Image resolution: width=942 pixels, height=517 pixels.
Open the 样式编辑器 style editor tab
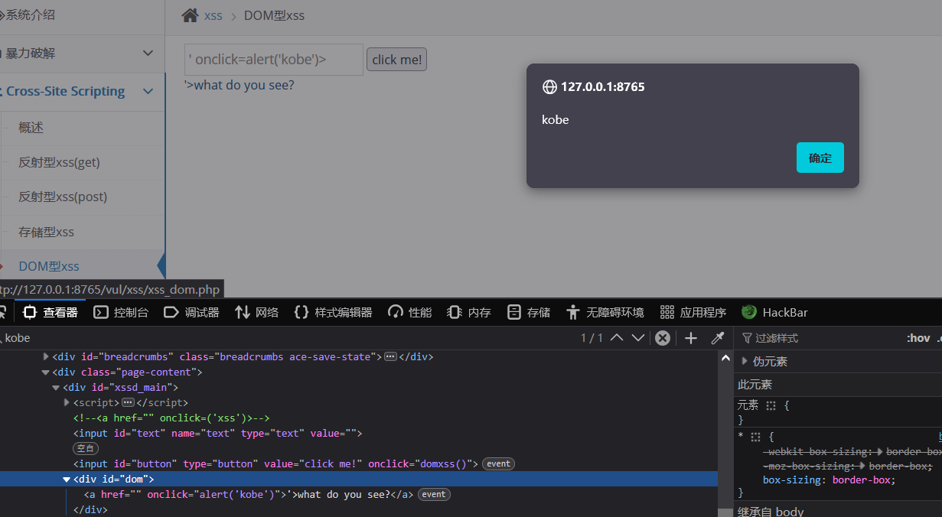334,312
